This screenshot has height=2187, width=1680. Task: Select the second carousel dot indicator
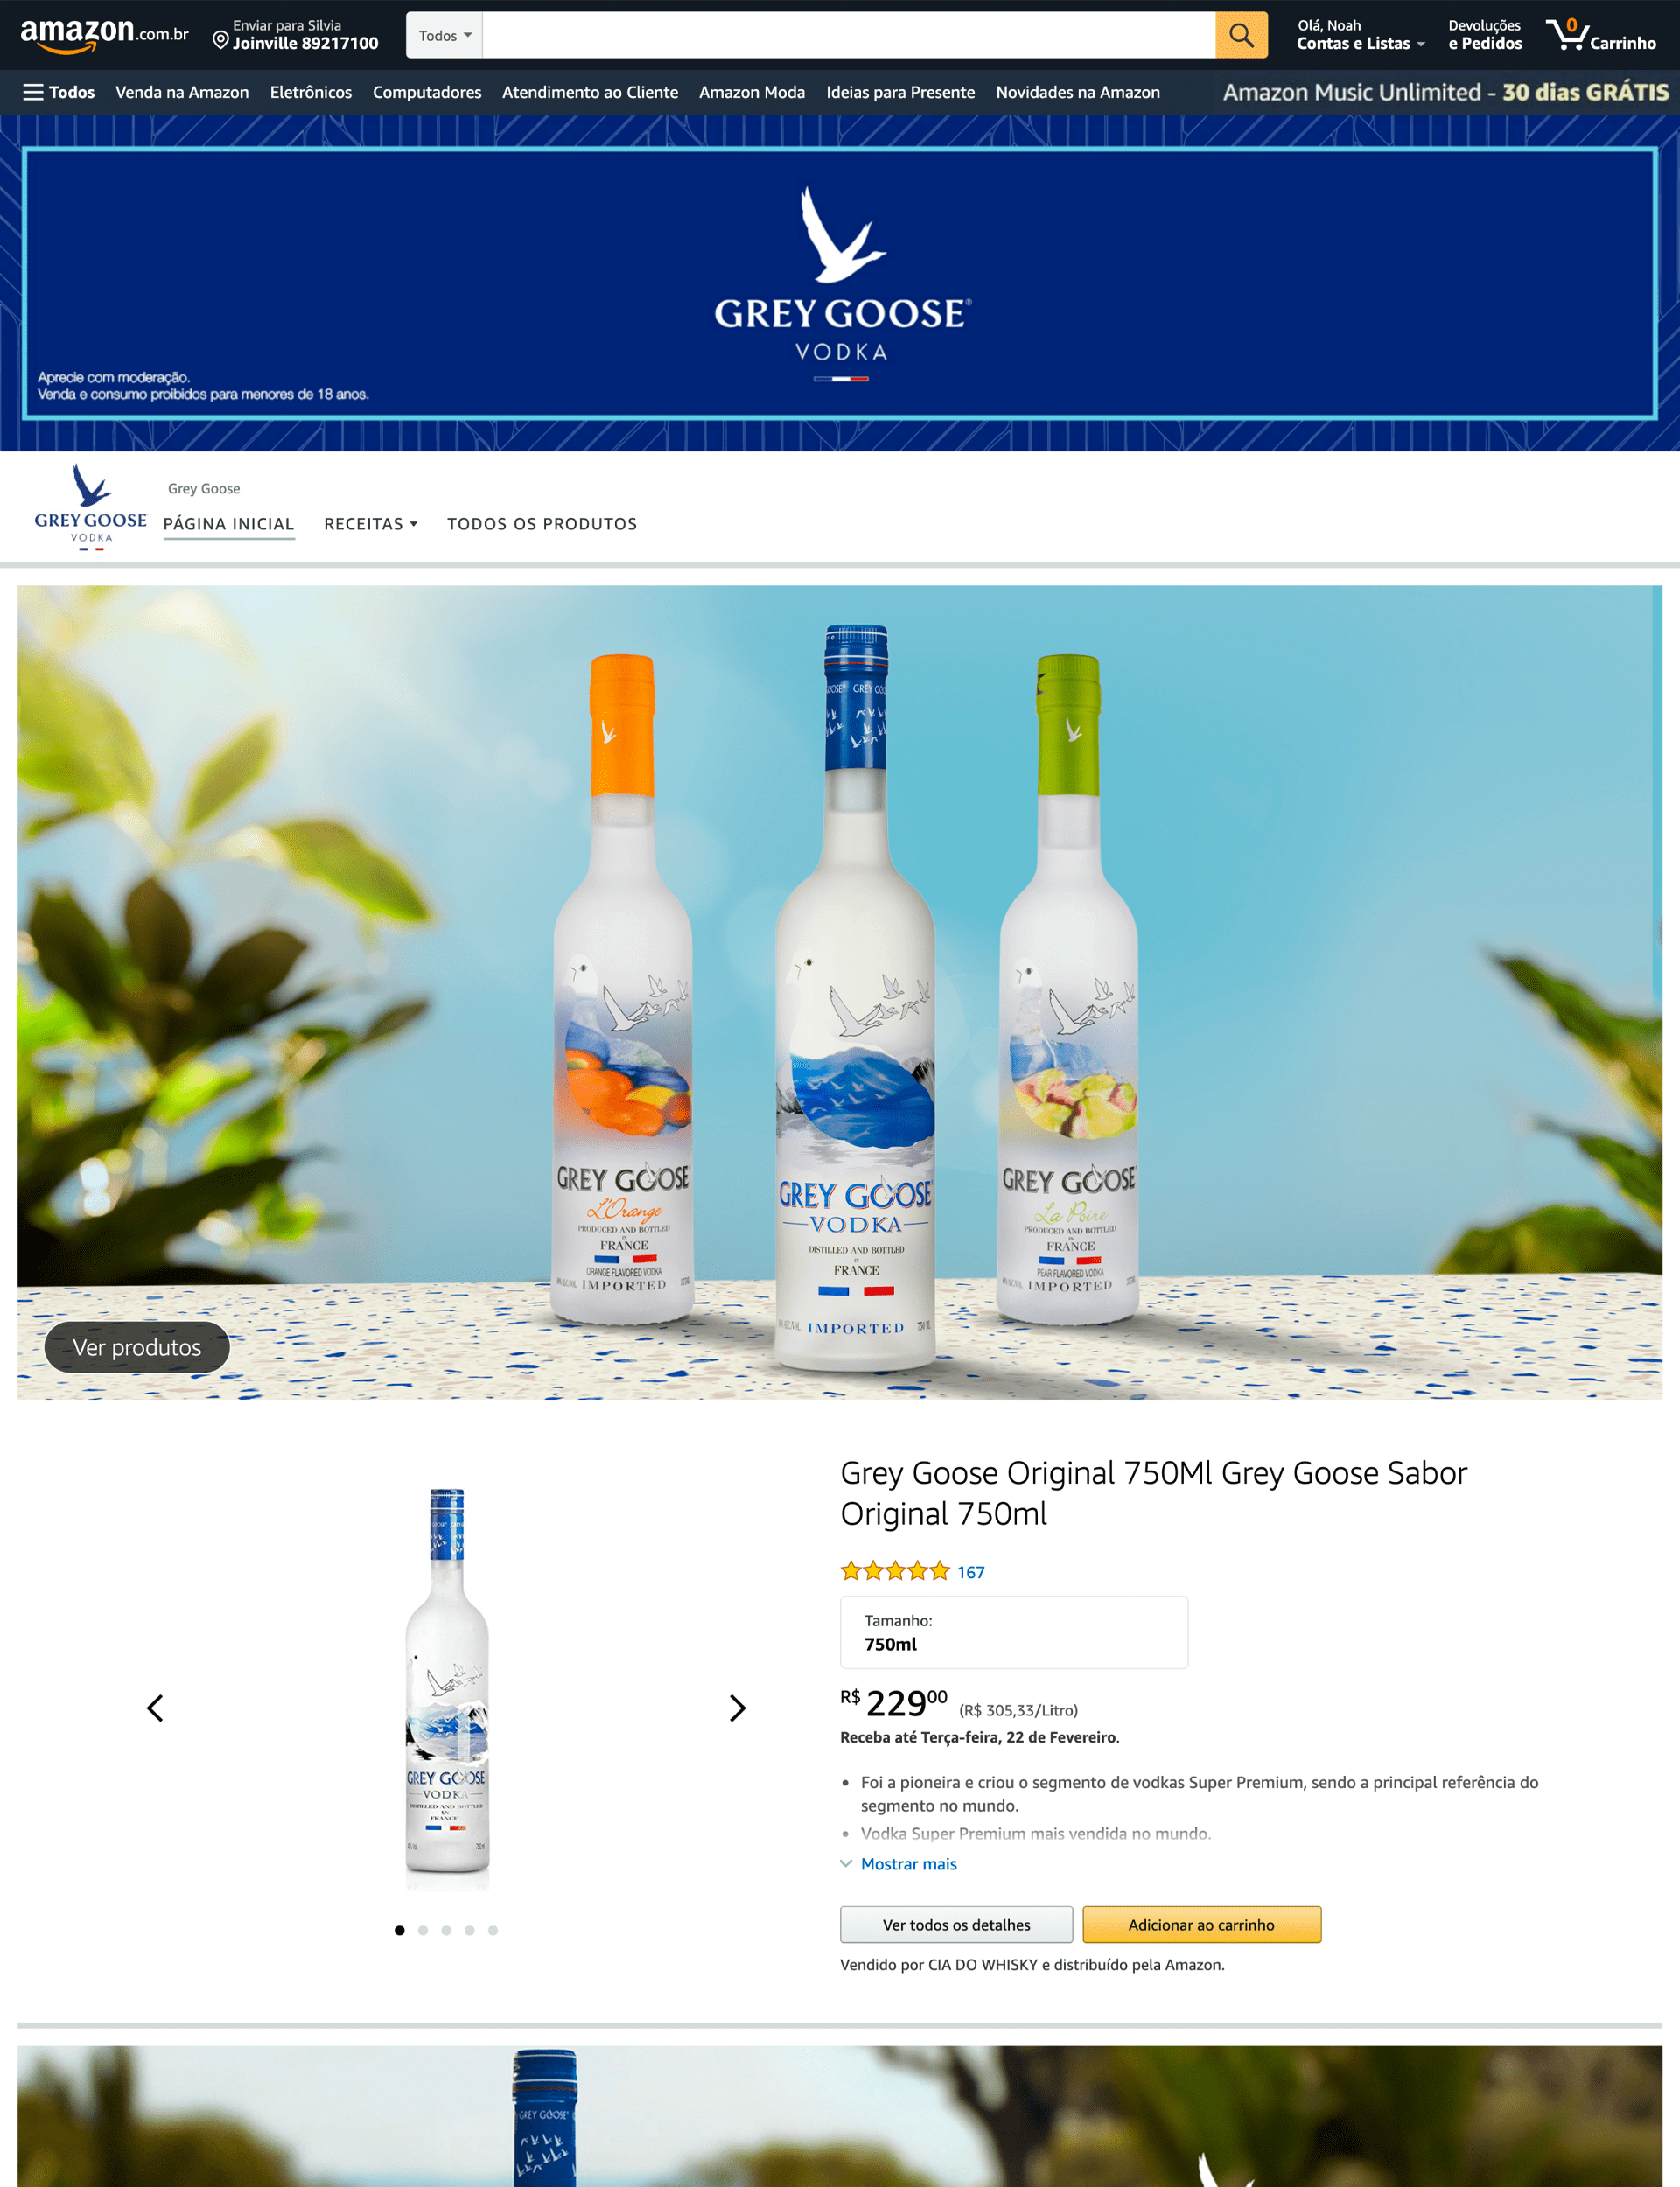[x=423, y=1930]
